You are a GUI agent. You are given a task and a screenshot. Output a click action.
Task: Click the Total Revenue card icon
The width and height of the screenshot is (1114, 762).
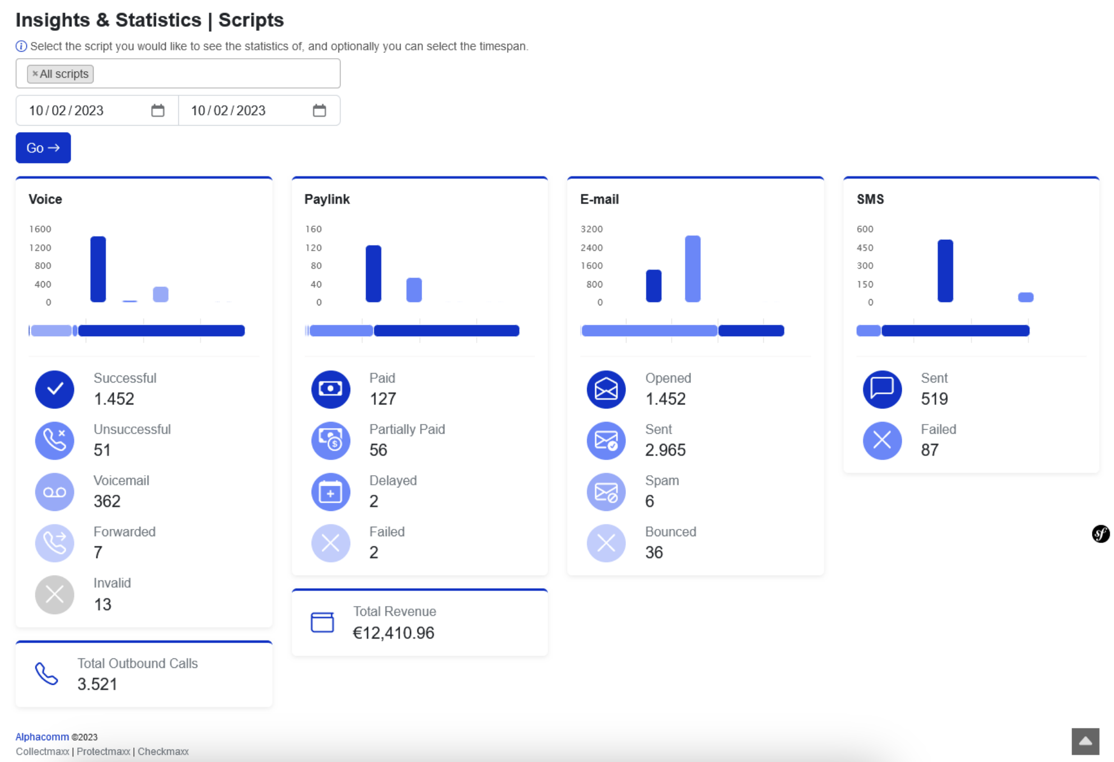pos(323,622)
